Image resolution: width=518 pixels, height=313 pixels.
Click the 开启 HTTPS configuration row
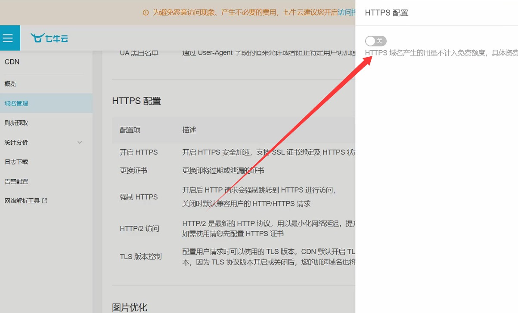click(x=139, y=152)
